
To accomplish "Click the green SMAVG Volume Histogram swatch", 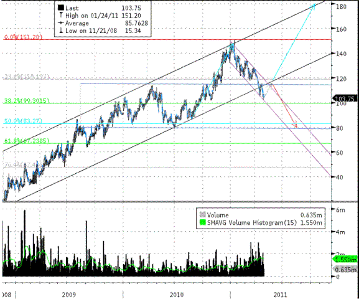I will point(203,222).
